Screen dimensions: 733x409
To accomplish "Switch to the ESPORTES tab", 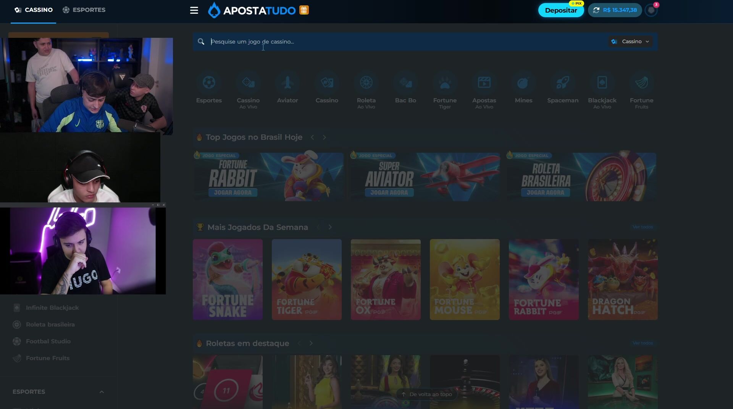I will (84, 10).
